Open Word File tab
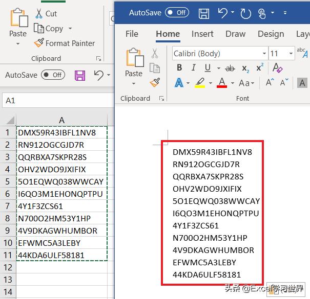This screenshot has height=299, width=310. tap(132, 34)
